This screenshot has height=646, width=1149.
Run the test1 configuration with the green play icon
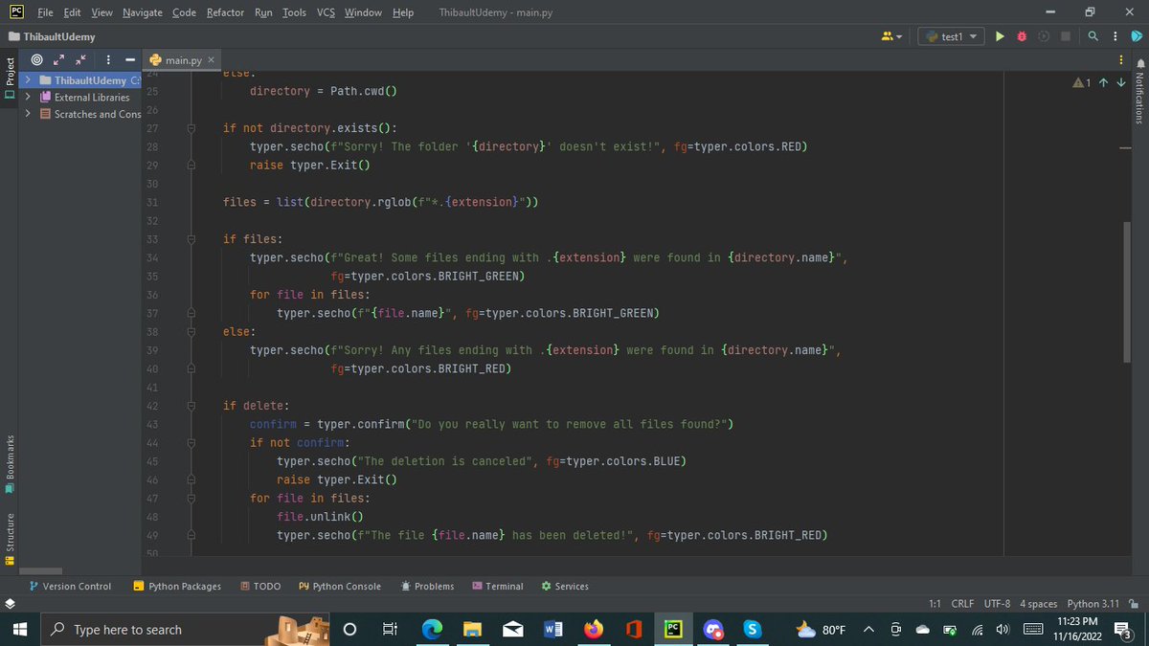pos(1000,35)
